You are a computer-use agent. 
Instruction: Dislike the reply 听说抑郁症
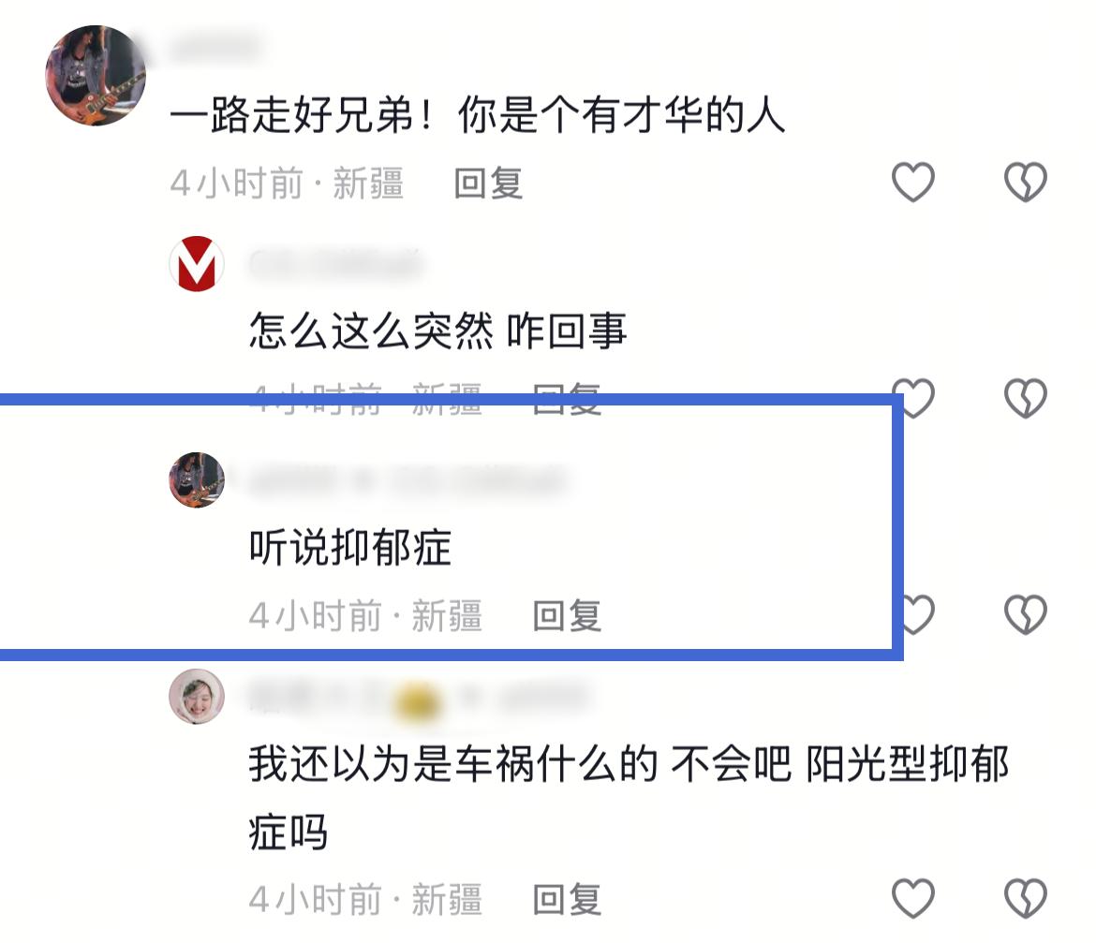pos(1026,614)
